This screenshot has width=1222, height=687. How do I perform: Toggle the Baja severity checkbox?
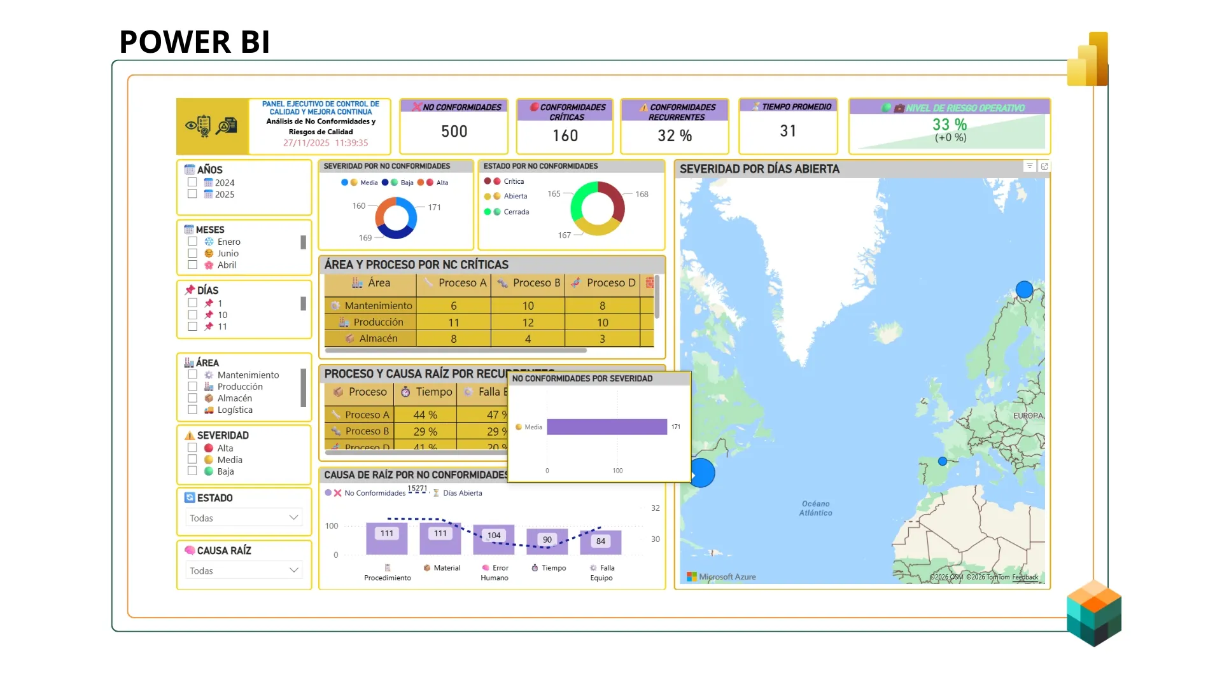click(x=192, y=471)
